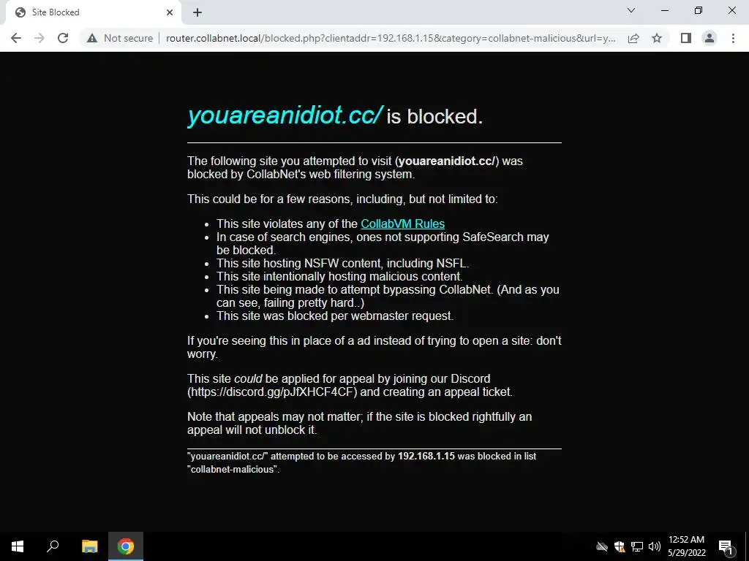The width and height of the screenshot is (749, 561).
Task: Click the forward navigation arrow
Action: [x=39, y=38]
